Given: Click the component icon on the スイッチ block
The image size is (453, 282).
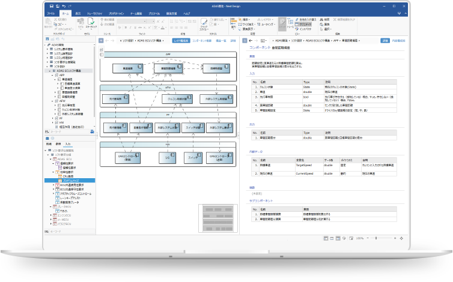Looking at the screenshot, I should tap(199, 155).
